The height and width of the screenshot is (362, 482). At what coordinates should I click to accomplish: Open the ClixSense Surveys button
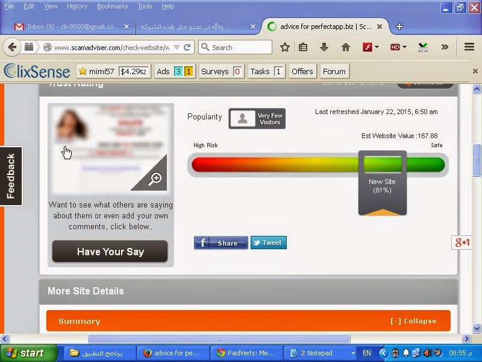[x=221, y=71]
